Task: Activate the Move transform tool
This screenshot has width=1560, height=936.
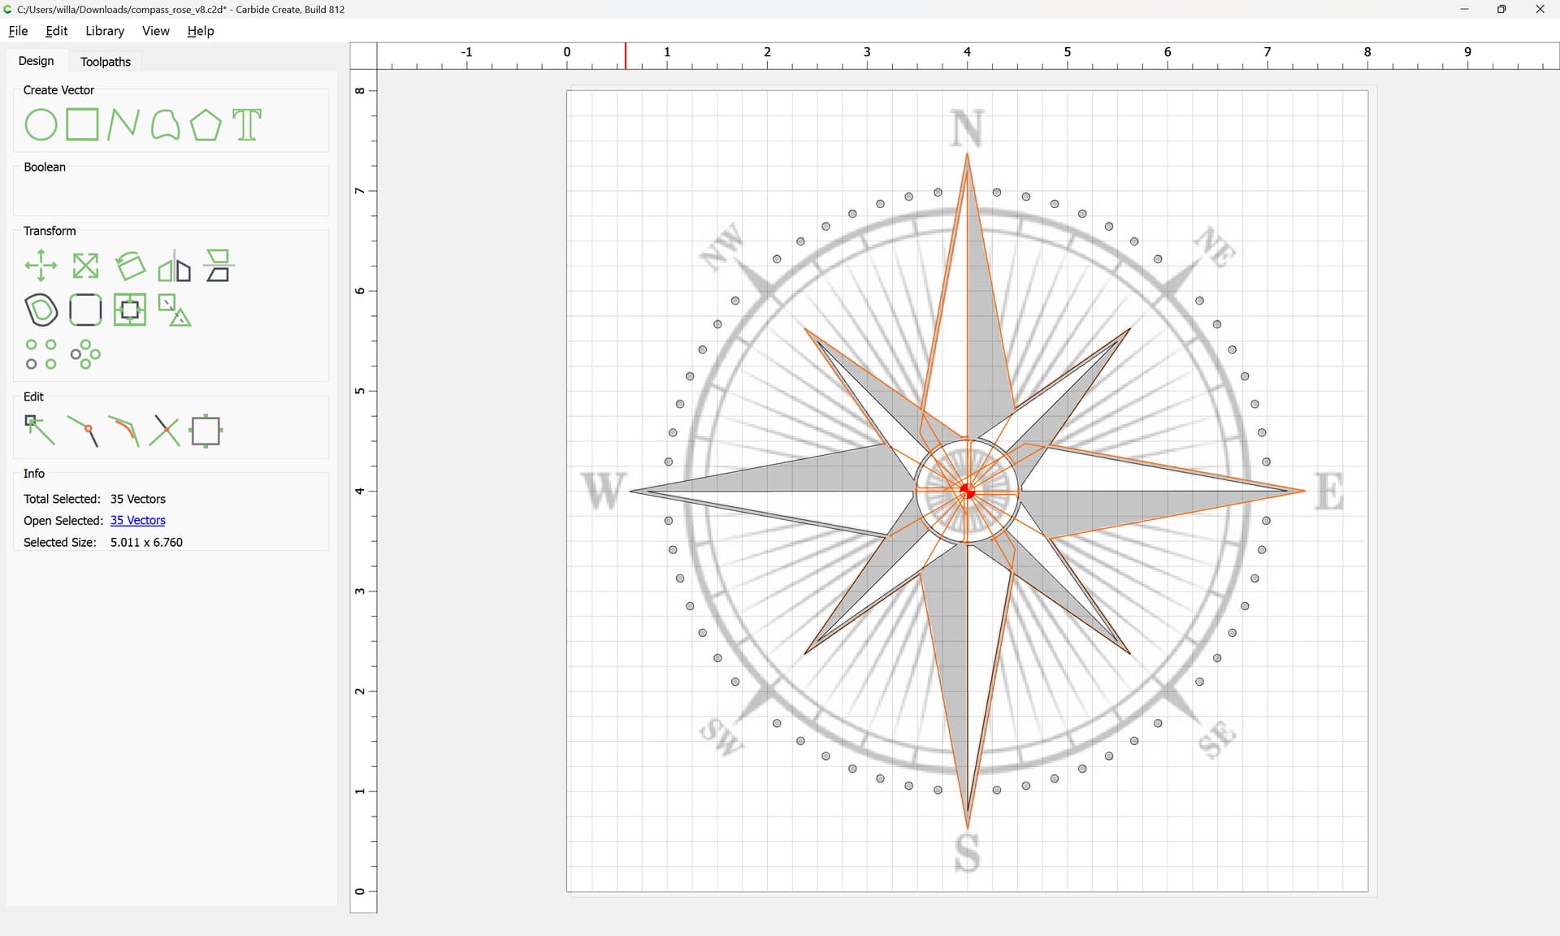Action: (x=41, y=266)
